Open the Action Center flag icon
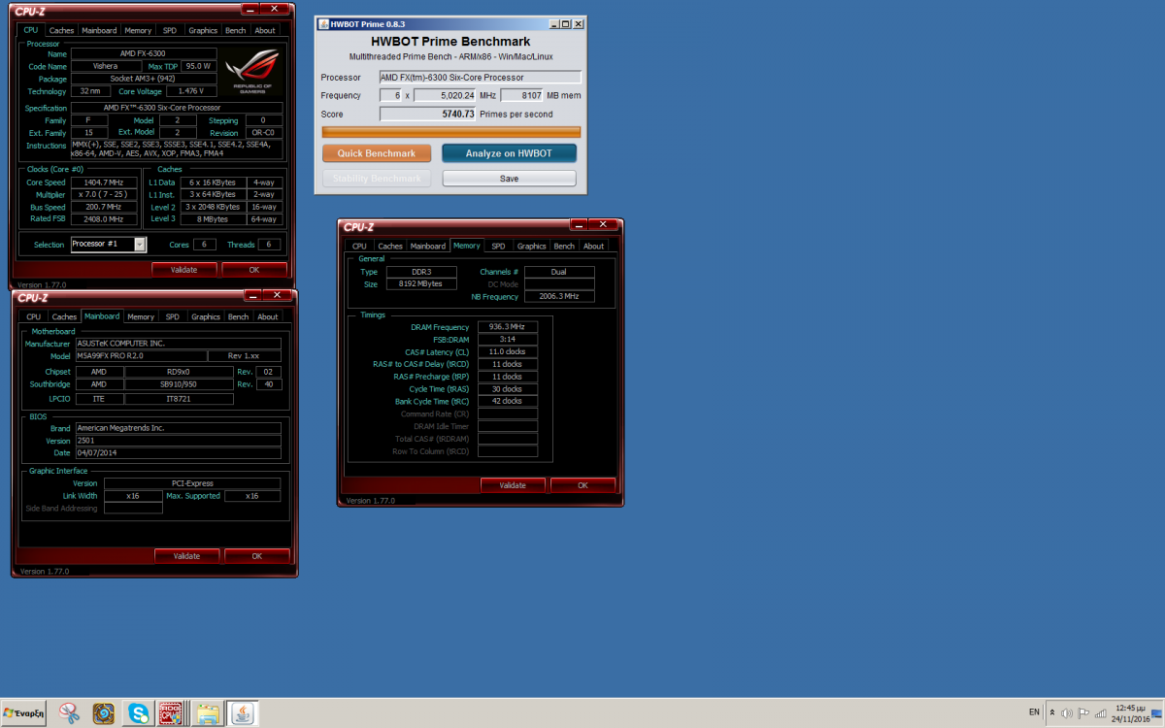Image resolution: width=1165 pixels, height=728 pixels. pos(1085,713)
